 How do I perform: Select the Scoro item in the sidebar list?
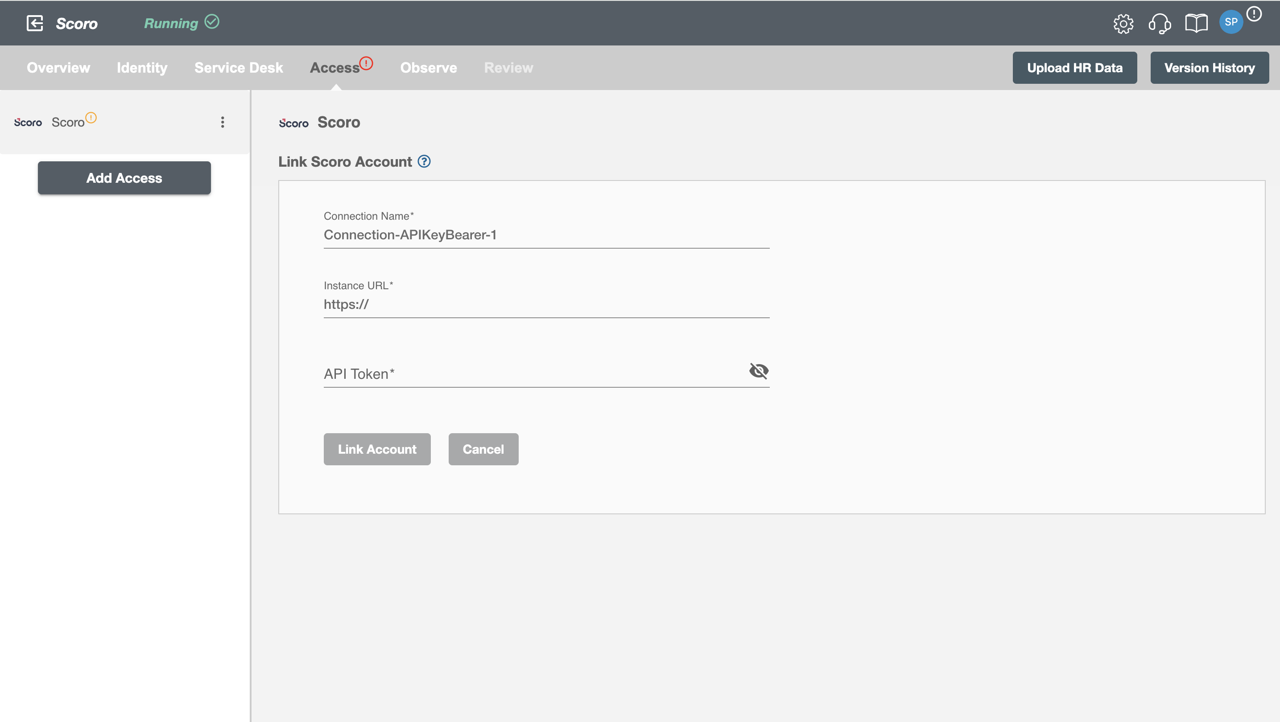[124, 122]
